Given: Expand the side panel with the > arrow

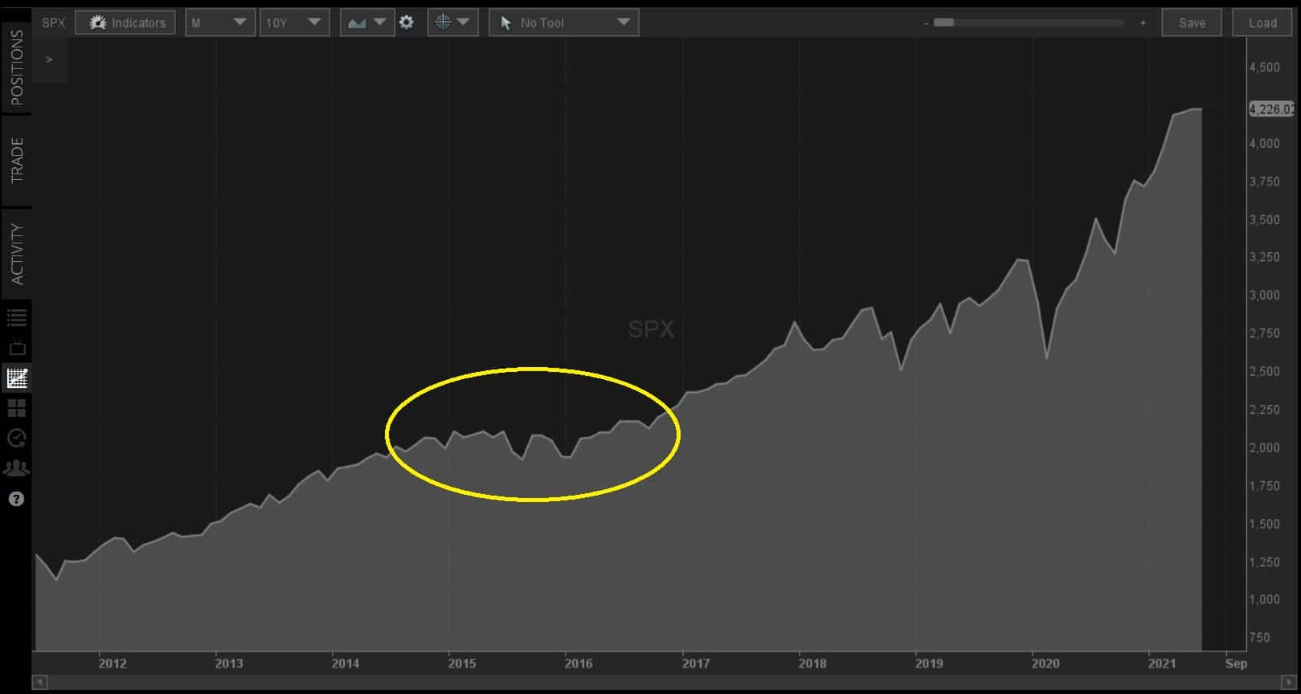Looking at the screenshot, I should (x=49, y=59).
